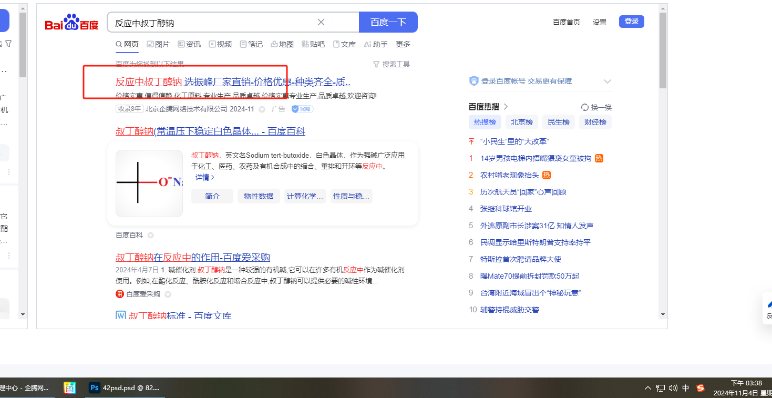Click the Sogou input method tray icon
Viewport: 772px width, 398px height.
[700, 388]
